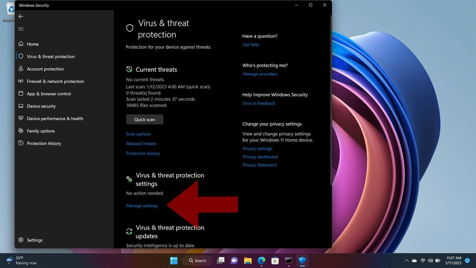Show hidden system tray icons chevron
This screenshot has height=268, width=476.
coord(406,261)
